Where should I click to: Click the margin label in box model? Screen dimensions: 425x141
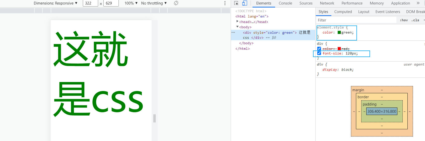tap(358, 90)
